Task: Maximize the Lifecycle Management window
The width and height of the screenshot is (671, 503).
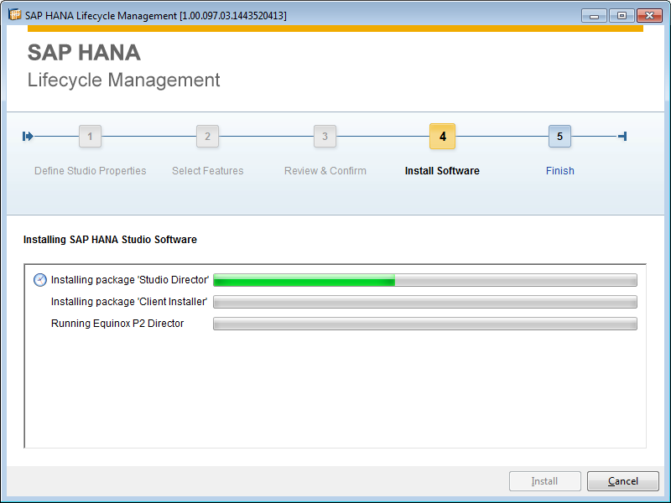Action: point(622,16)
